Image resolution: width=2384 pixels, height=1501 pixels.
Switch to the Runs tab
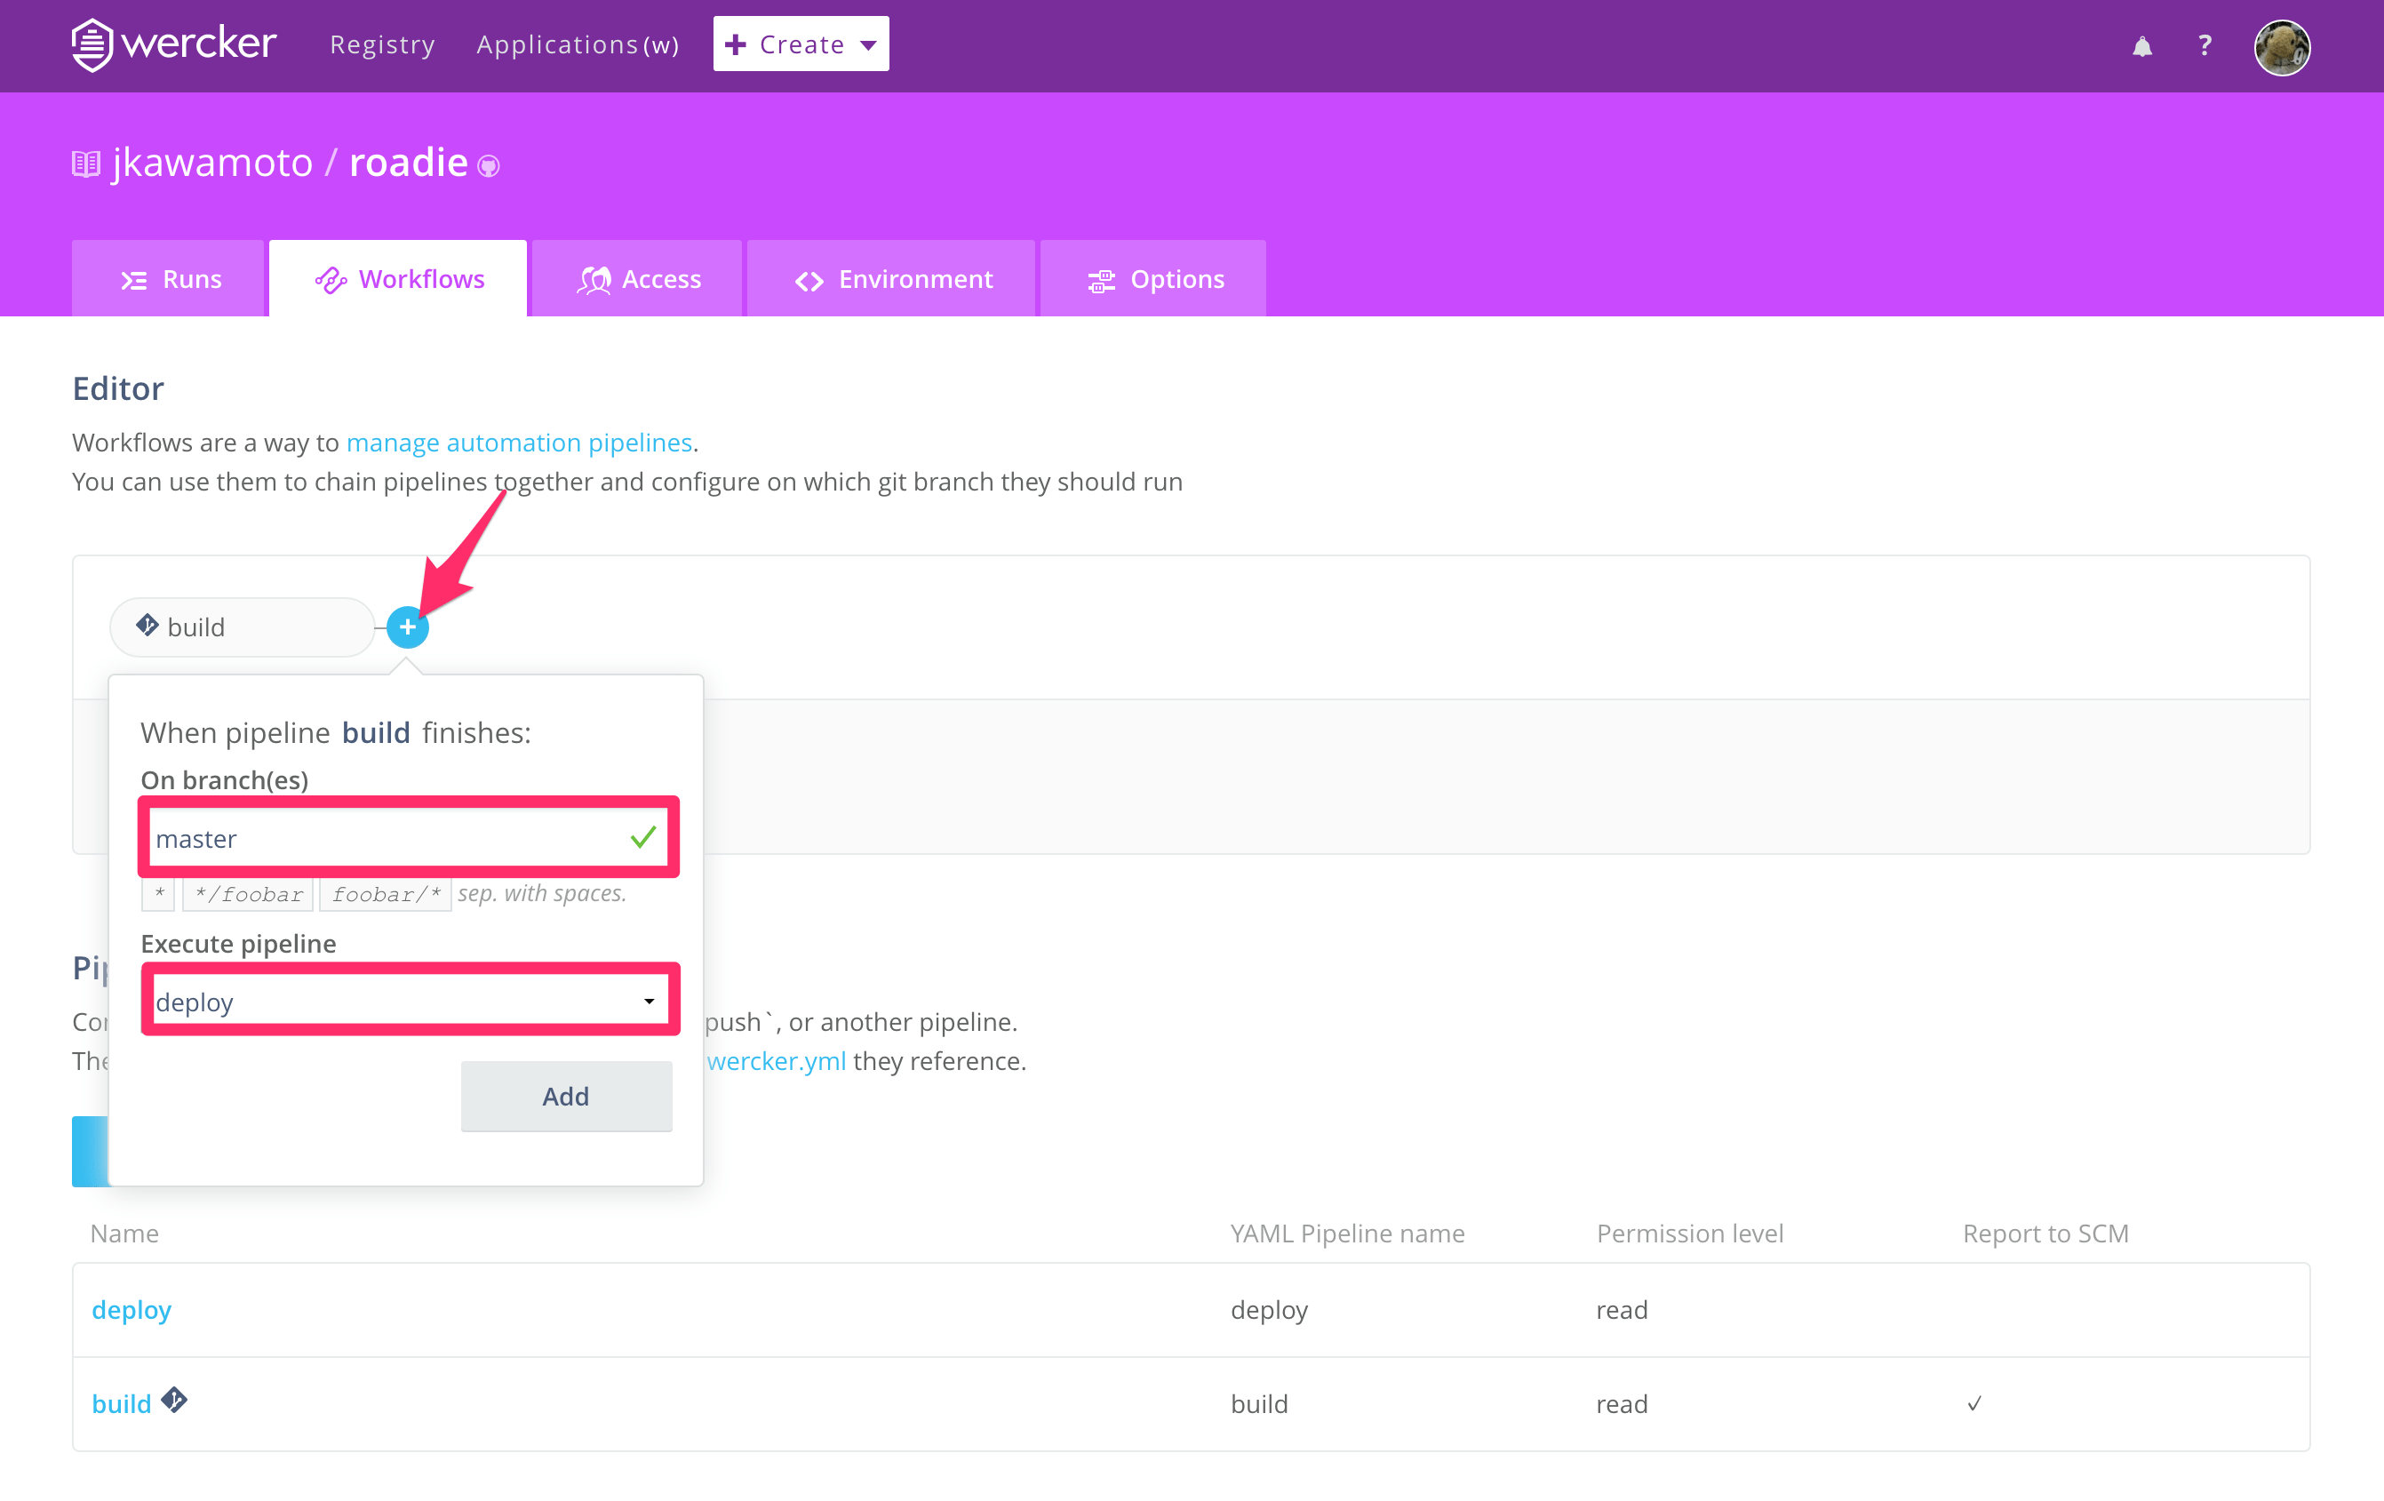point(170,279)
